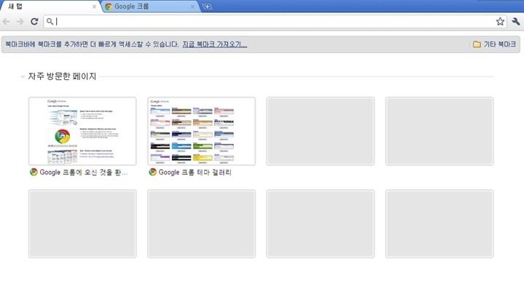Close the Google 크롬 tab
This screenshot has width=524, height=283.
tap(192, 7)
